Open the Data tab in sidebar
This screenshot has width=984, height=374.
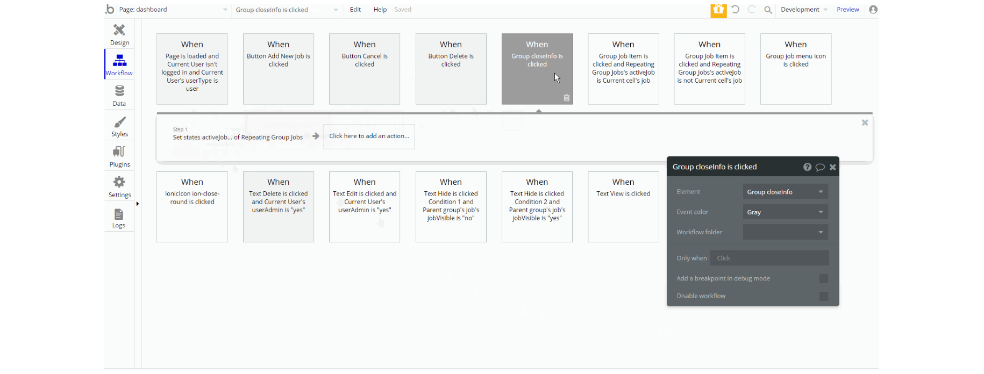[x=119, y=96]
